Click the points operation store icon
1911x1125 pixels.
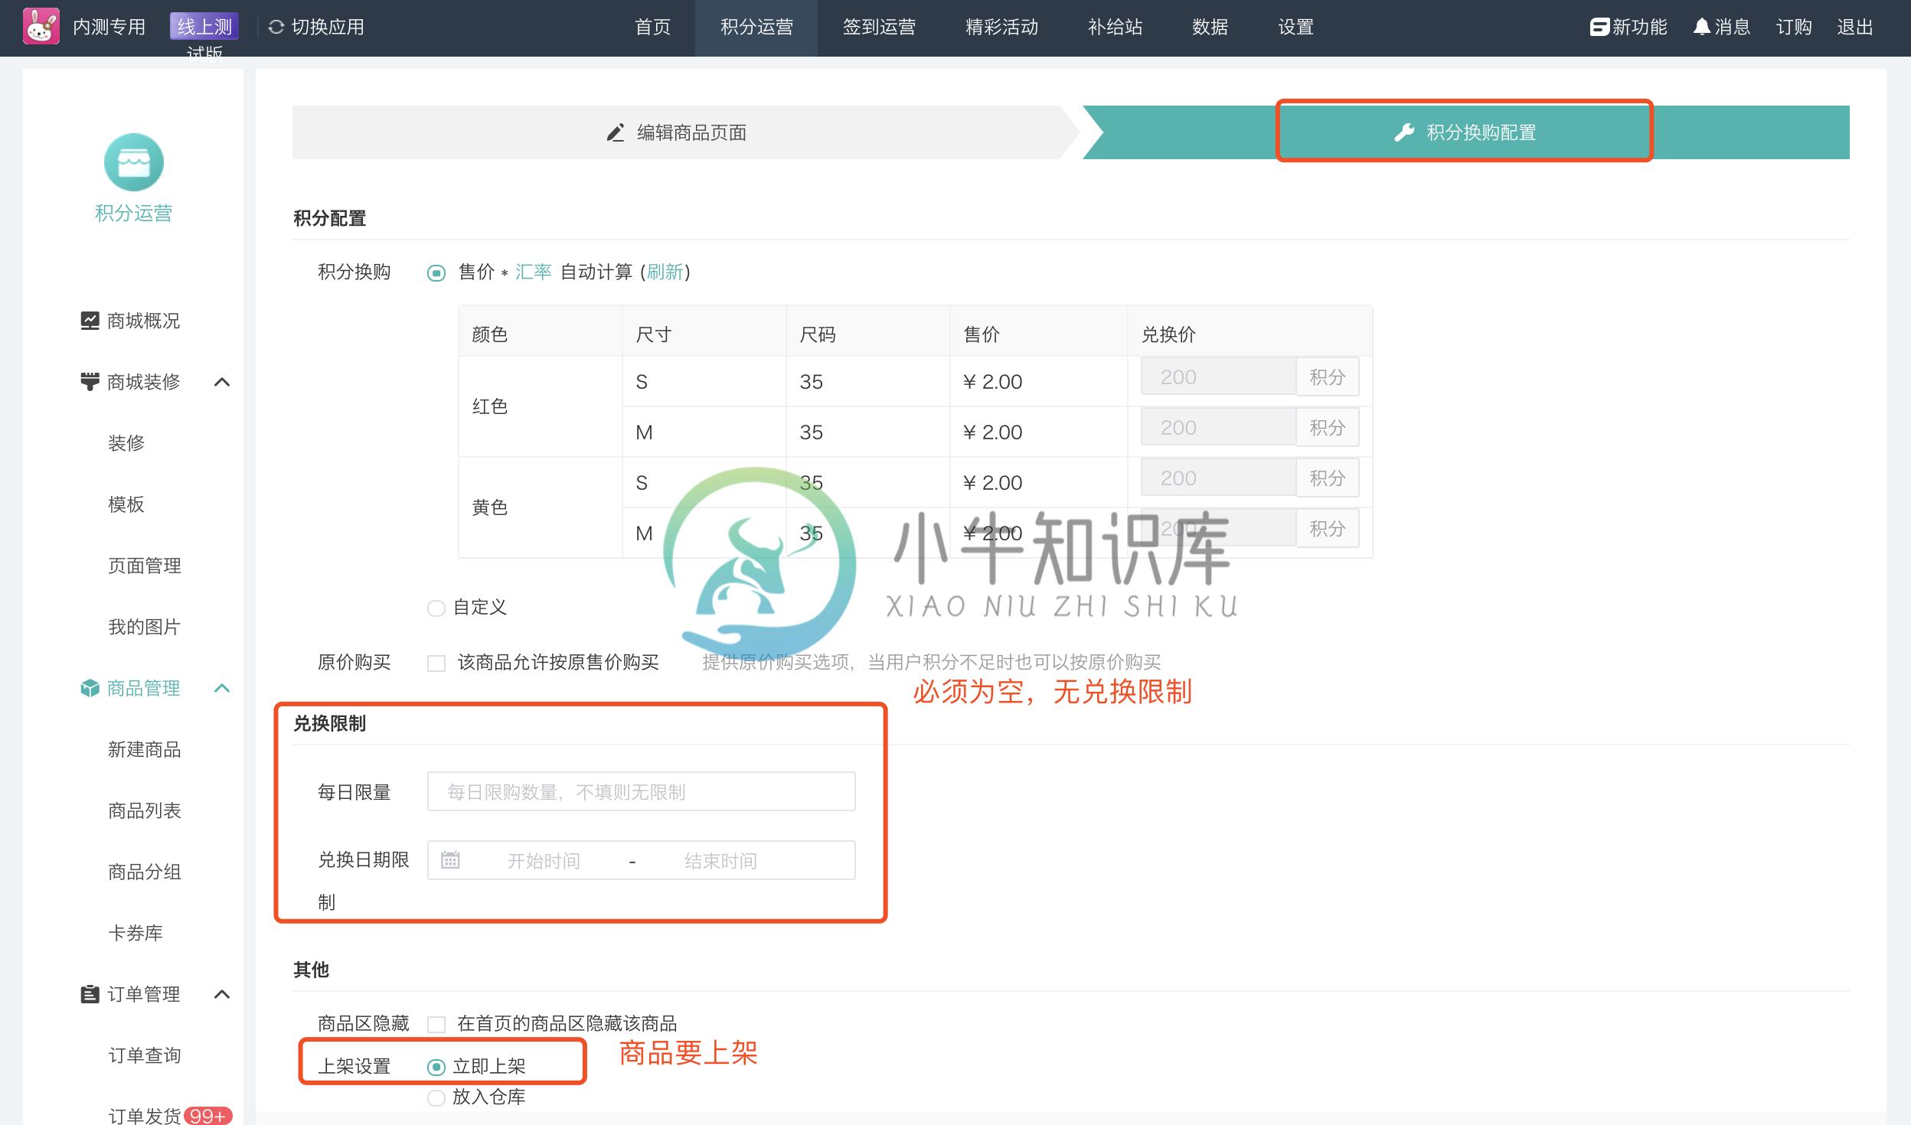click(134, 162)
